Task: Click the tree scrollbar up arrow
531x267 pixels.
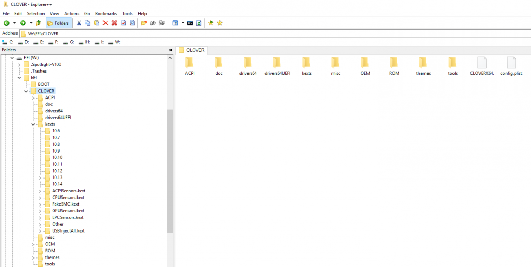Action: [x=170, y=58]
